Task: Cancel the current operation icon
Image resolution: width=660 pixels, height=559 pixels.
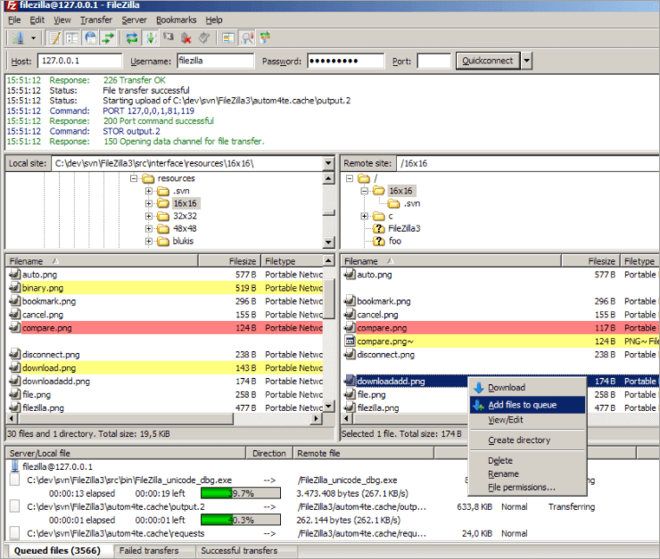Action: tap(169, 38)
